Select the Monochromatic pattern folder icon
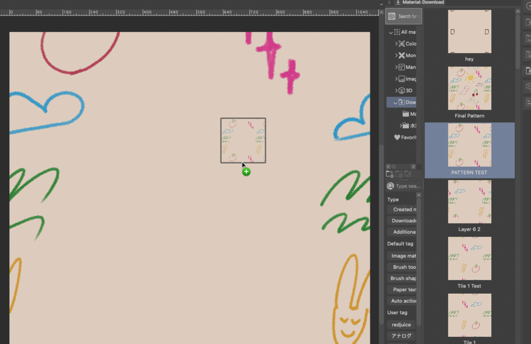The height and width of the screenshot is (344, 531). pyautogui.click(x=402, y=55)
